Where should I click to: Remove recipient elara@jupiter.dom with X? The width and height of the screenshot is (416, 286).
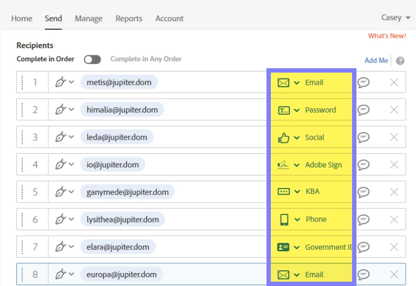click(394, 247)
